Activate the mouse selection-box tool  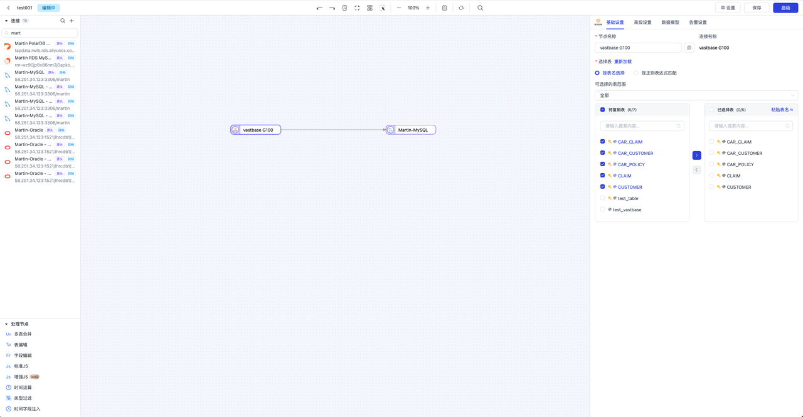click(x=383, y=8)
